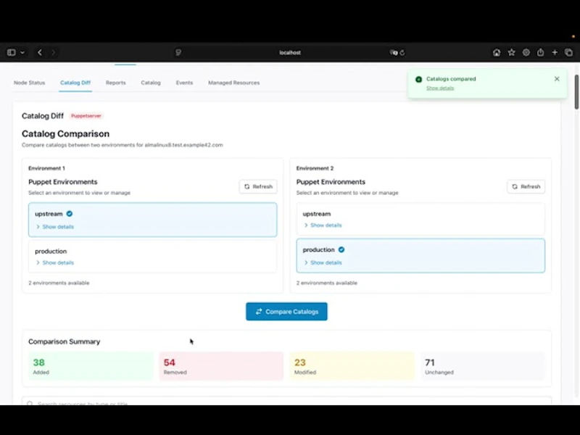Open browser settings gear icon

click(x=526, y=52)
